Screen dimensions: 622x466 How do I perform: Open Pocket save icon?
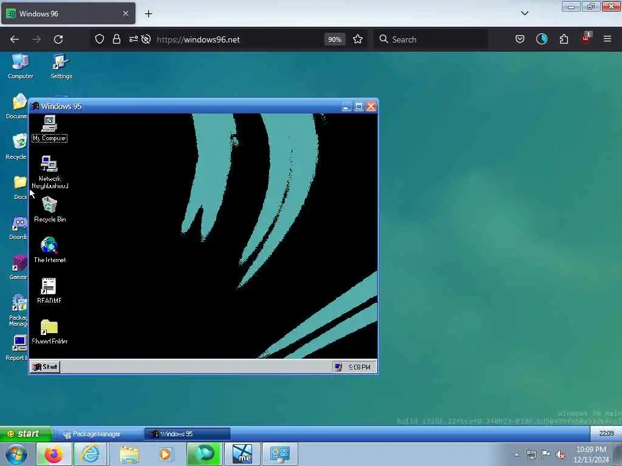[x=520, y=39]
